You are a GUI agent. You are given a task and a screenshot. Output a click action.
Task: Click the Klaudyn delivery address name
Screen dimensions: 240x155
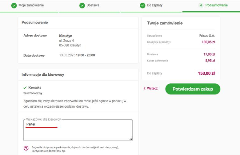pos(66,36)
